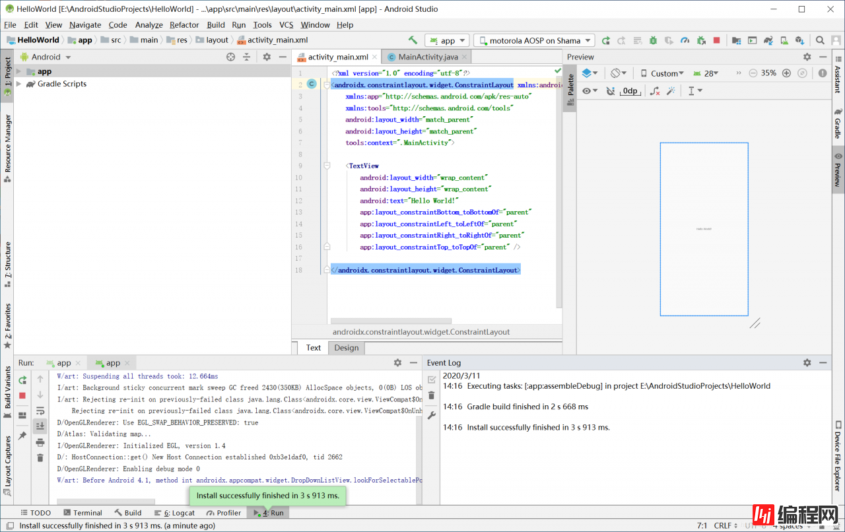Open the Terminal tool window
This screenshot has width=845, height=532.
[x=83, y=513]
